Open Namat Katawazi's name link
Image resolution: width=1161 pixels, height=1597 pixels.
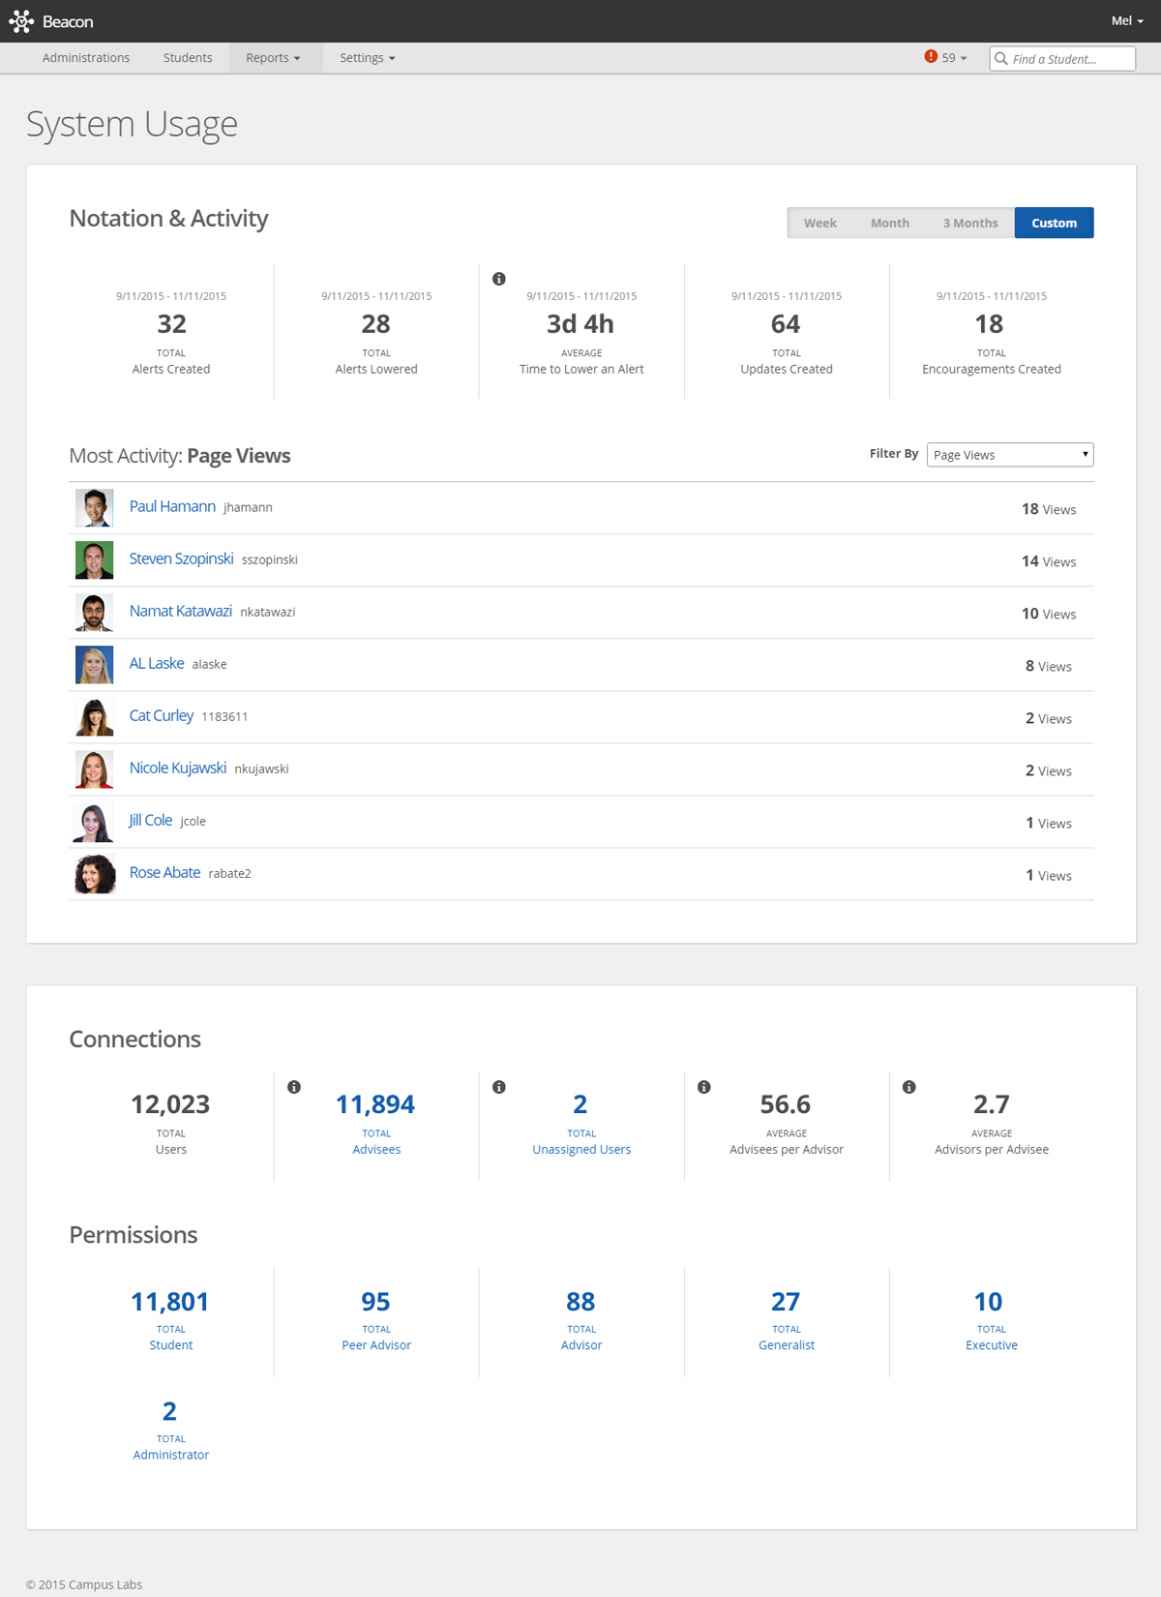point(181,611)
